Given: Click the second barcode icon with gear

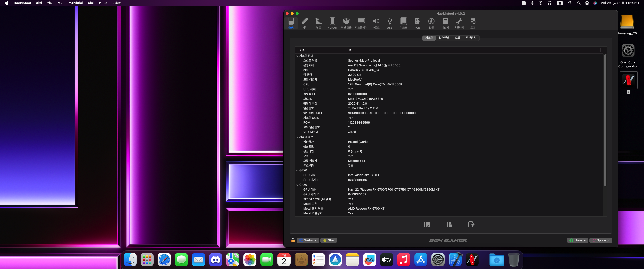Looking at the screenshot, I should coord(449,224).
